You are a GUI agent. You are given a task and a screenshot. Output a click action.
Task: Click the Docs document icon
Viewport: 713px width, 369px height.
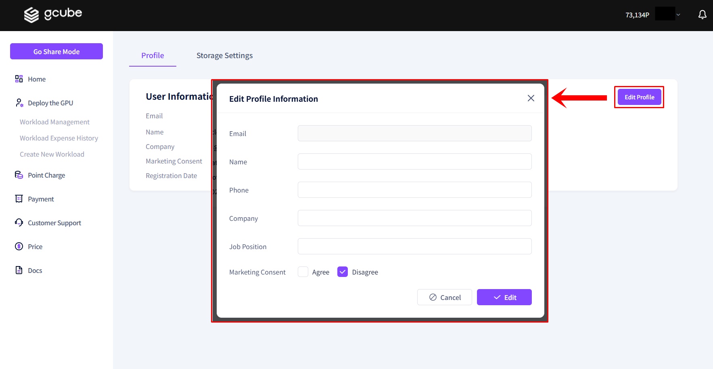[x=19, y=270]
